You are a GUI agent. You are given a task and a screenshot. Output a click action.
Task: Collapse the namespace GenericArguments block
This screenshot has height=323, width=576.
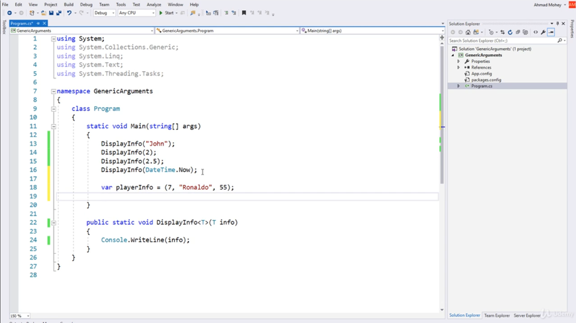(54, 91)
